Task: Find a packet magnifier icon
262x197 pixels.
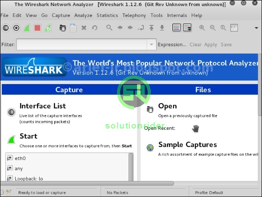Action: point(109,28)
